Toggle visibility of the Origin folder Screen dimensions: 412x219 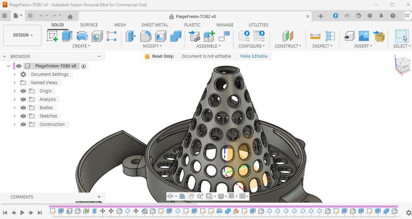23,91
